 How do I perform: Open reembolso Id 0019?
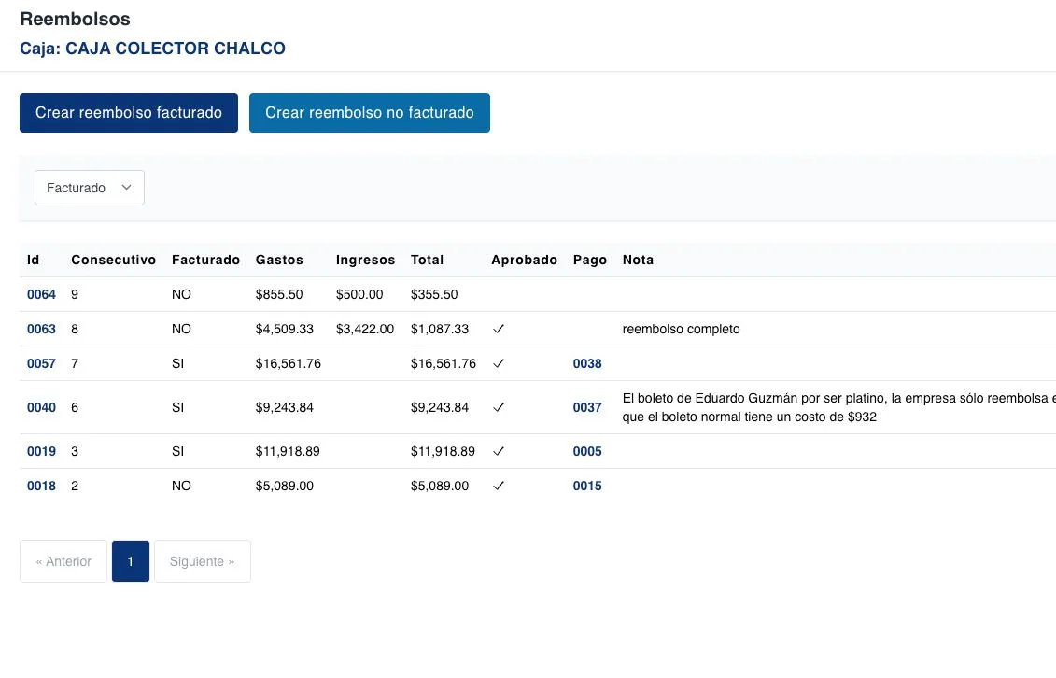pos(41,451)
